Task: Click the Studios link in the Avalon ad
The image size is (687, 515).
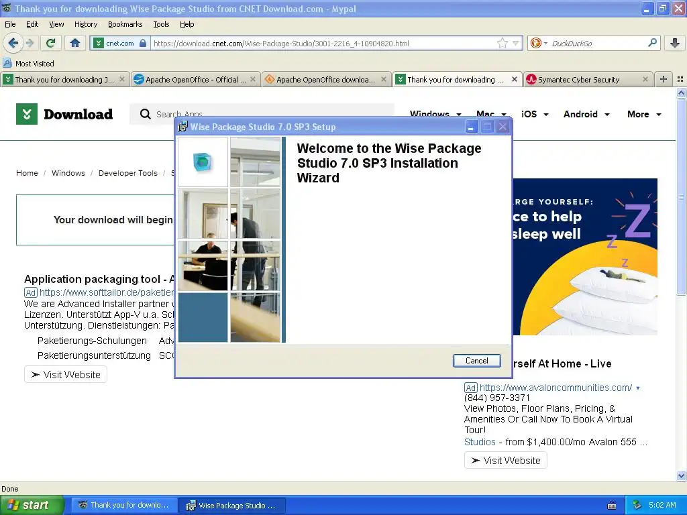Action: point(480,442)
